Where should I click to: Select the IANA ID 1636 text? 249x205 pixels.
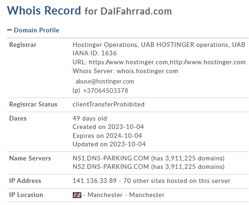point(94,53)
